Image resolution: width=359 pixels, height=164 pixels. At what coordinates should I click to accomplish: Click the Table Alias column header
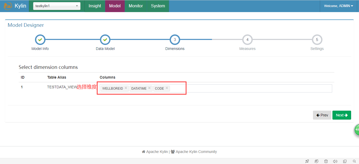pos(57,77)
